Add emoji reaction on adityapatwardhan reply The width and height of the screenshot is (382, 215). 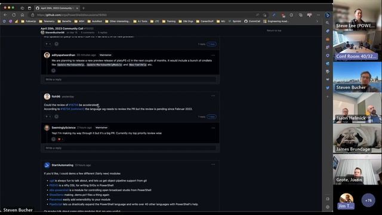point(54,70)
